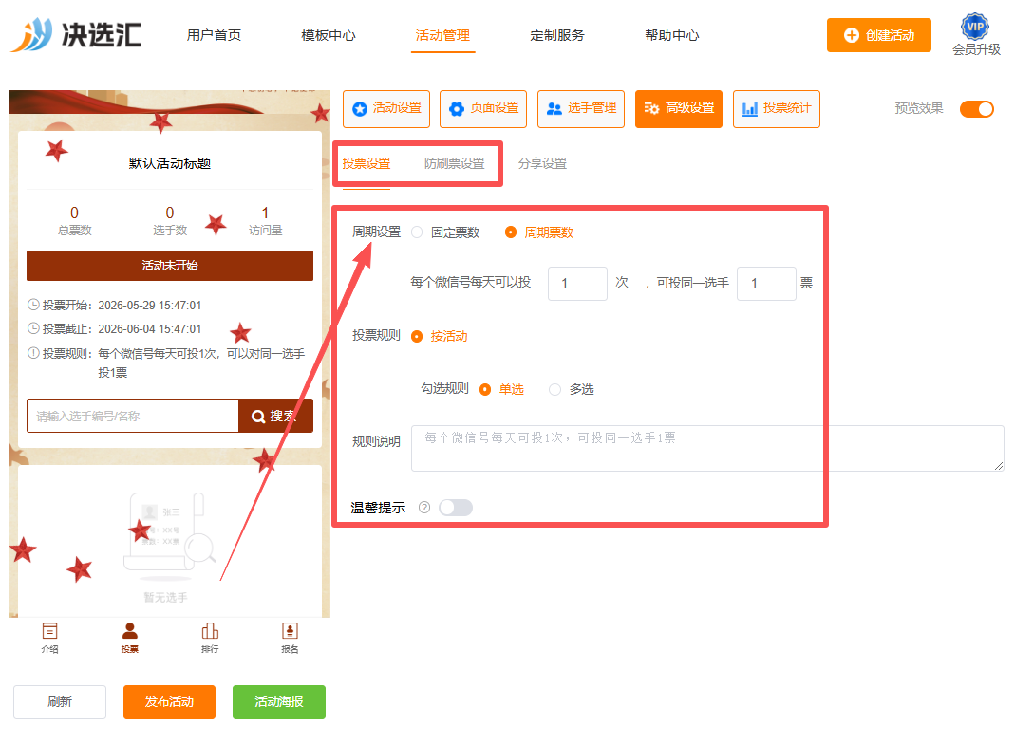Enable the 温馨提示 switch

coord(456,508)
